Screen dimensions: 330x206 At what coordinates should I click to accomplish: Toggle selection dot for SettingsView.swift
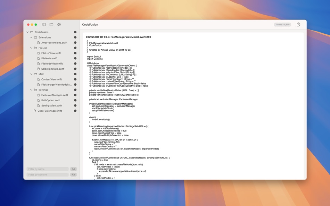tap(75, 106)
